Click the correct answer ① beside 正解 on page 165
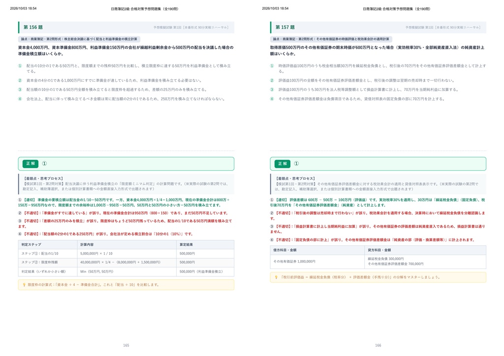504x356 pixels. coord(44,164)
